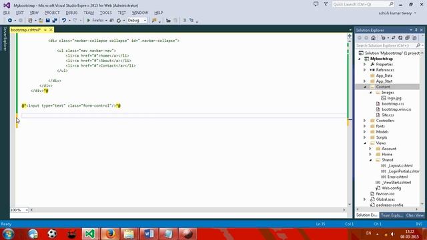Click the Undo arrow icon
The height and width of the screenshot is (240, 427).
[x=64, y=21]
